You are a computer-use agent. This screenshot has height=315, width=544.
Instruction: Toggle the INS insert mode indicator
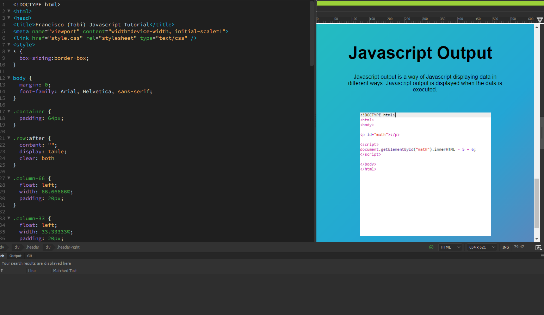click(506, 247)
